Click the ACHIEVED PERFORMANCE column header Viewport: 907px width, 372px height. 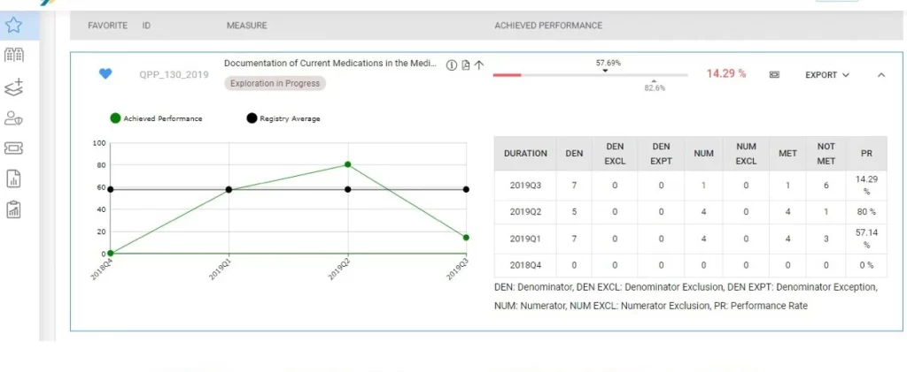[x=548, y=26]
